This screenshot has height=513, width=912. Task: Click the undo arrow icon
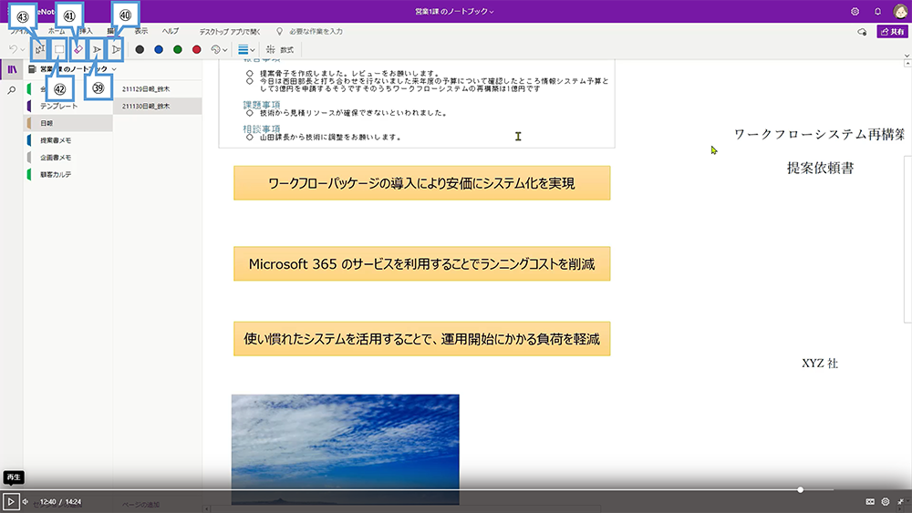coord(13,49)
